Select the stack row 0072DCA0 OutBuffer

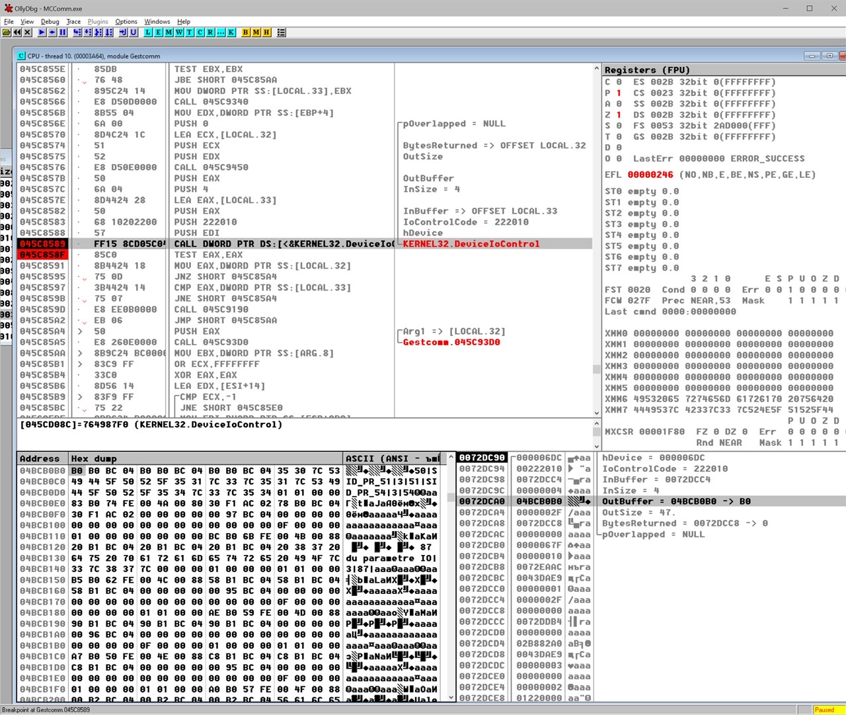(x=651, y=501)
